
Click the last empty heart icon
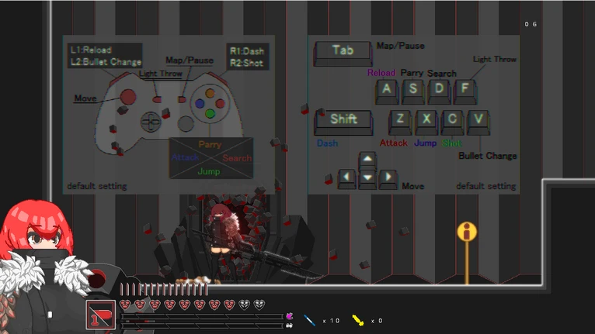[259, 305]
